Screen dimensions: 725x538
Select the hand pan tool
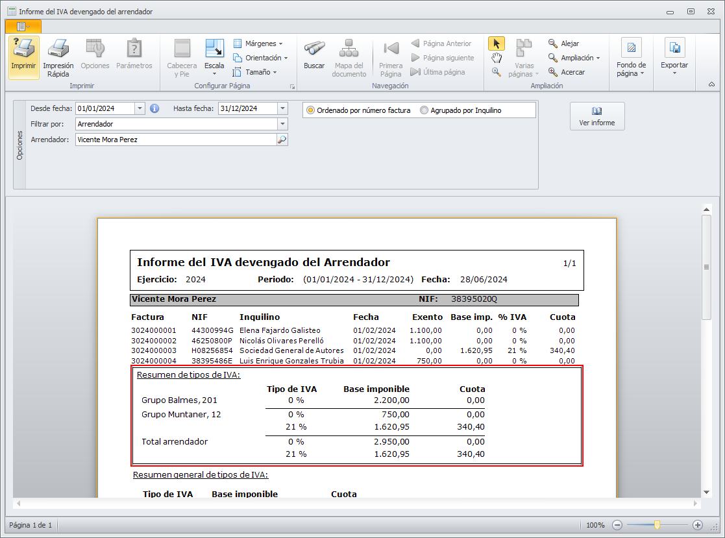pos(497,58)
